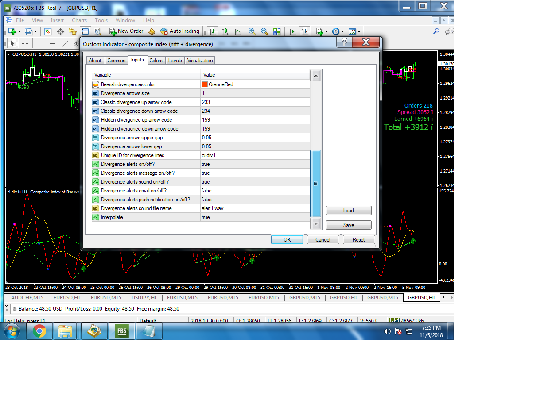Switch the chart to candlesticks style

tap(225, 31)
